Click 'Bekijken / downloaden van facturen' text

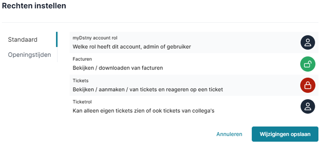[x=118, y=68]
